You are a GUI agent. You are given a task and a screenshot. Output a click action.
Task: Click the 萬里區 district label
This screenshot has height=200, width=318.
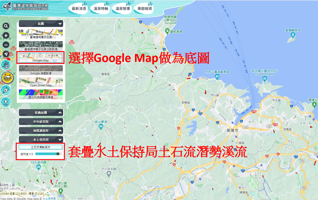click(105, 74)
